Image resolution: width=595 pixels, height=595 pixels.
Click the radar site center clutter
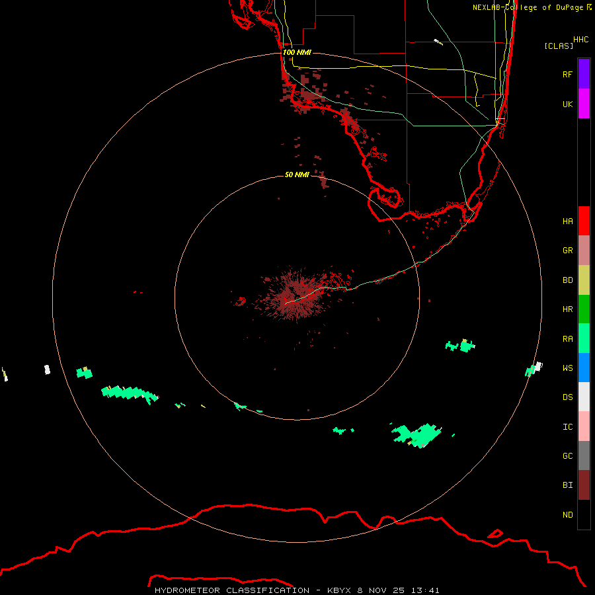pyautogui.click(x=295, y=296)
